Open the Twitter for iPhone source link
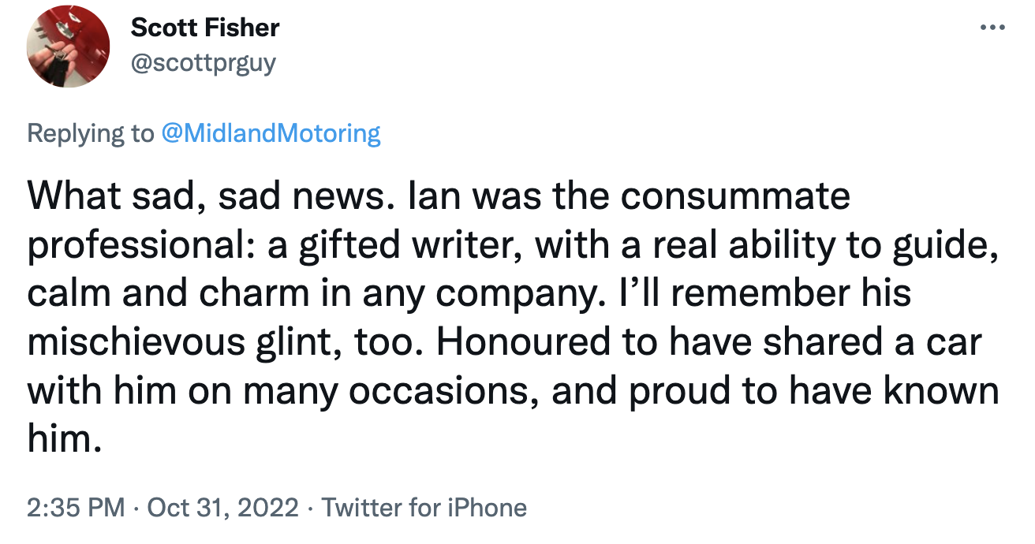This screenshot has width=1035, height=544. point(424,507)
